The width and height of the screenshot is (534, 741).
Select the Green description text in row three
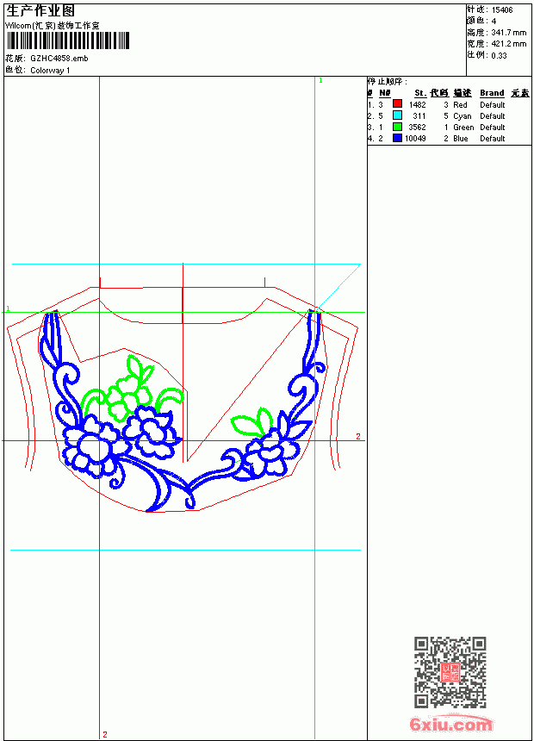[463, 128]
